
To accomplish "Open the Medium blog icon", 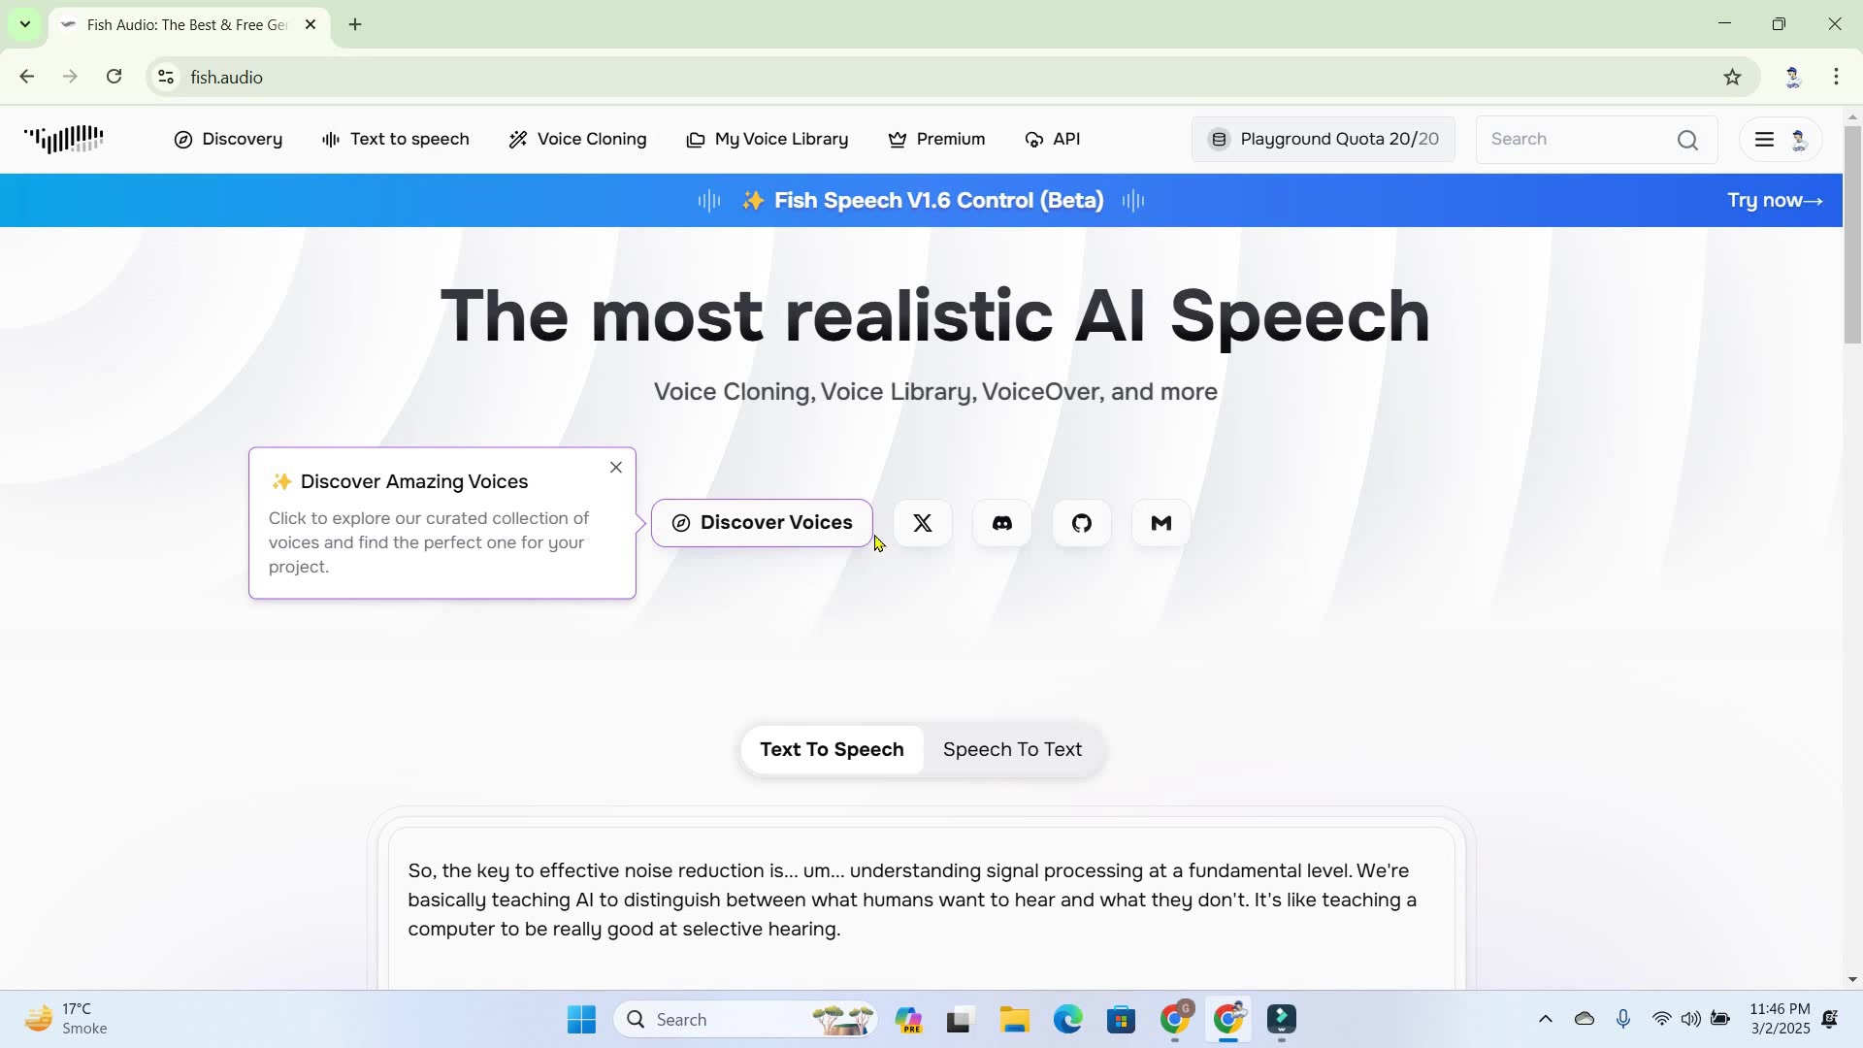I will pyautogui.click(x=1160, y=524).
